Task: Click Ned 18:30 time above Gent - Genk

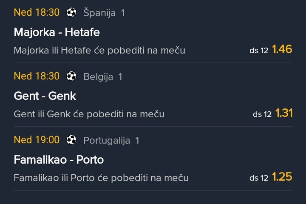Action: (37, 76)
